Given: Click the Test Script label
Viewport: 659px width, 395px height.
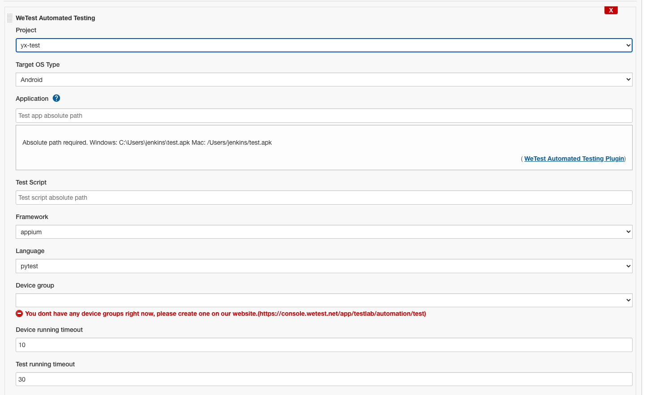Looking at the screenshot, I should [31, 182].
